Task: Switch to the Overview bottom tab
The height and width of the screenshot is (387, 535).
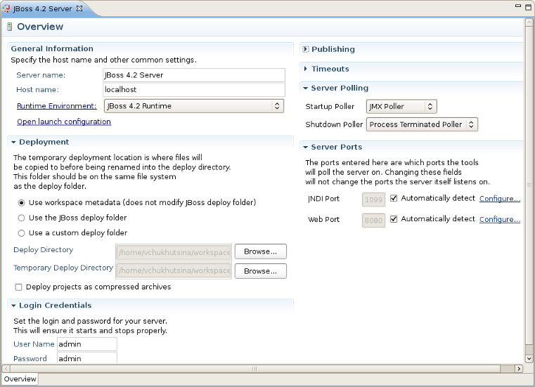Action: (x=20, y=379)
